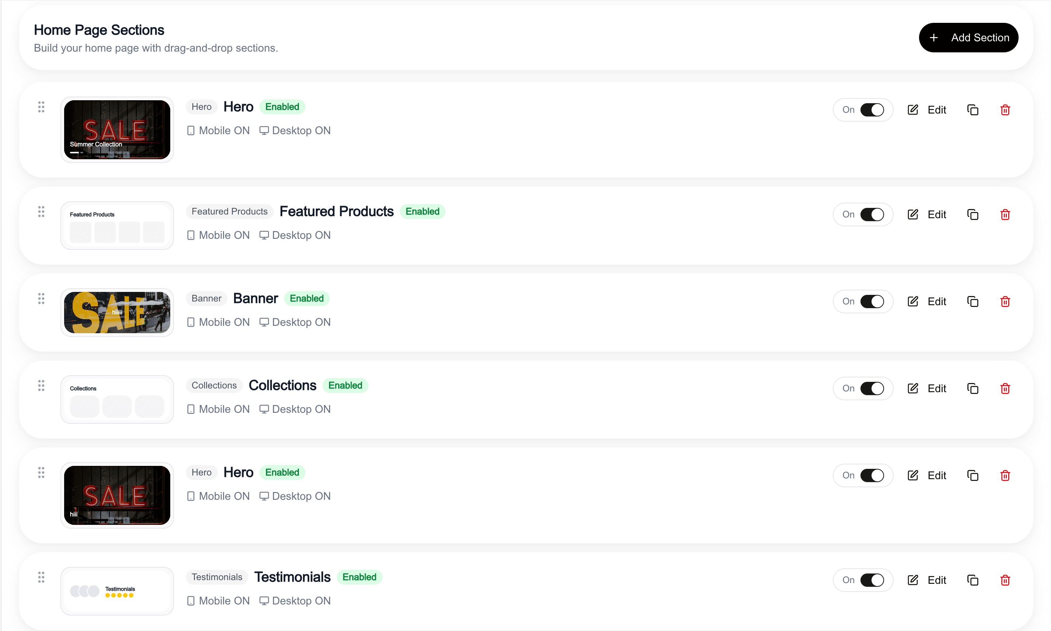Duplicate the Featured Products section
Viewport: 1051px width, 631px height.
pos(973,215)
